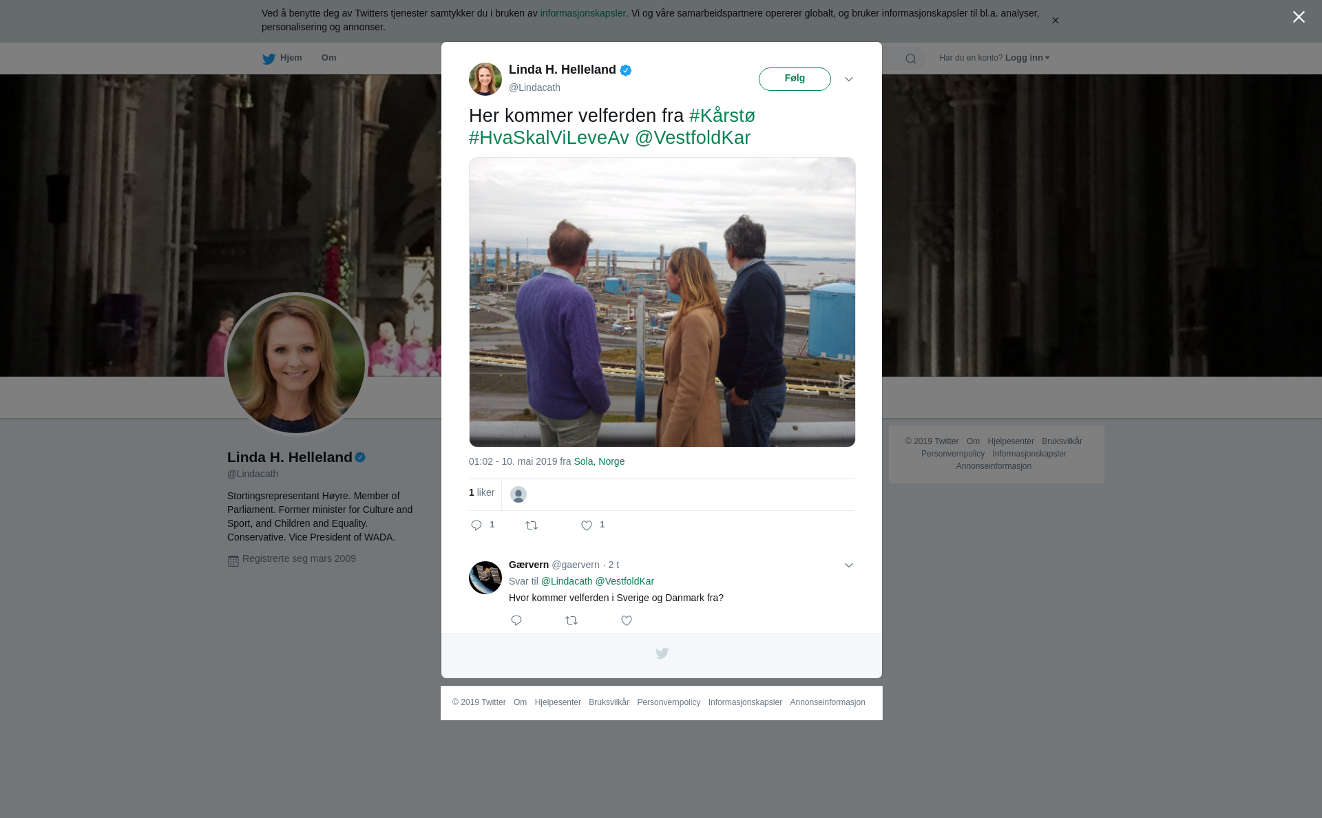
Task: Enlarge the Kårstø plant photo
Action: (662, 302)
